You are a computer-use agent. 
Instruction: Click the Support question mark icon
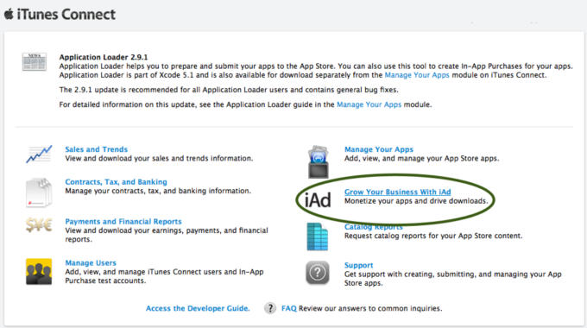click(318, 273)
